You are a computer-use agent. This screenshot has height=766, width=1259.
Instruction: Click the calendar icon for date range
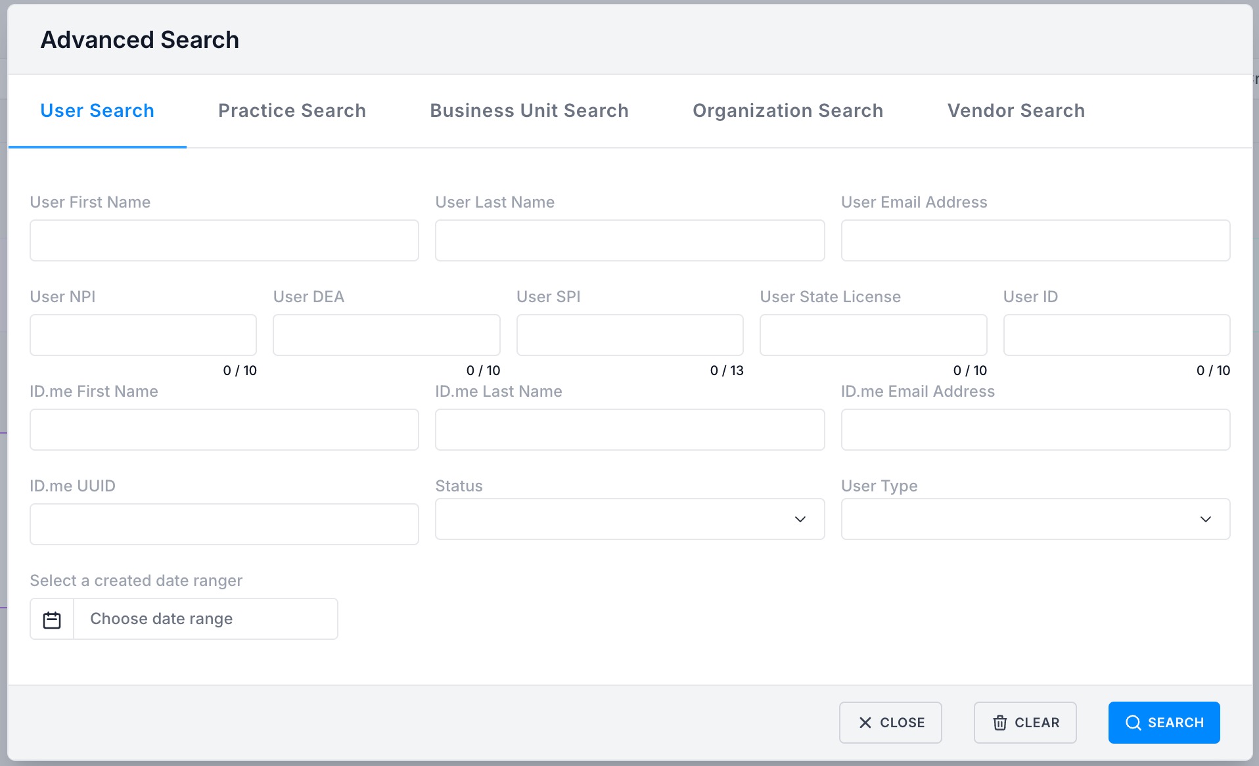tap(52, 620)
